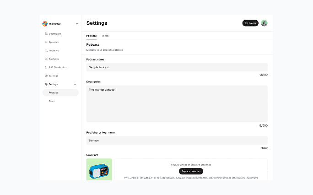This screenshot has height=195, width=313.
Task: Click the Podcast name input field
Action: [177, 67]
